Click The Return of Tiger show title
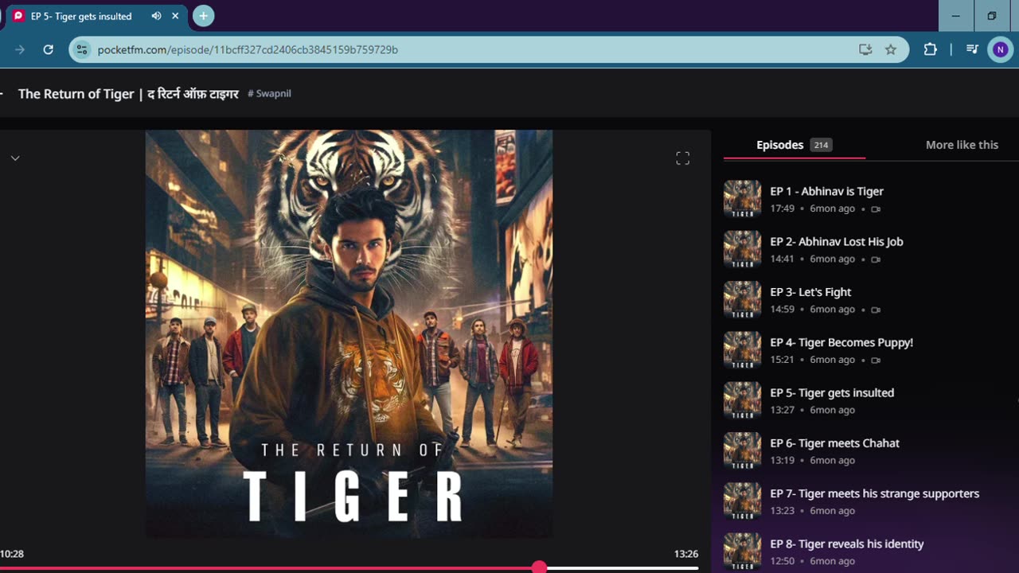 [128, 94]
